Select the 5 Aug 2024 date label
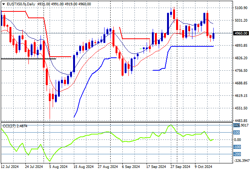Image resolution: width=250 pixels, height=171 pixels. (58, 166)
